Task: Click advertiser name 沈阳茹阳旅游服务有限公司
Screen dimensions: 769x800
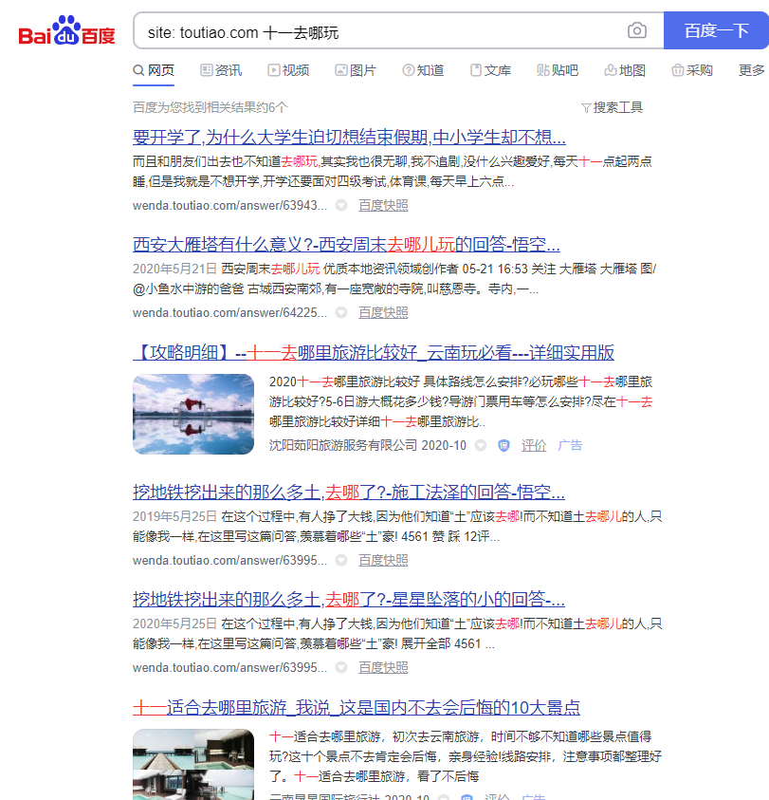Action: (x=343, y=445)
